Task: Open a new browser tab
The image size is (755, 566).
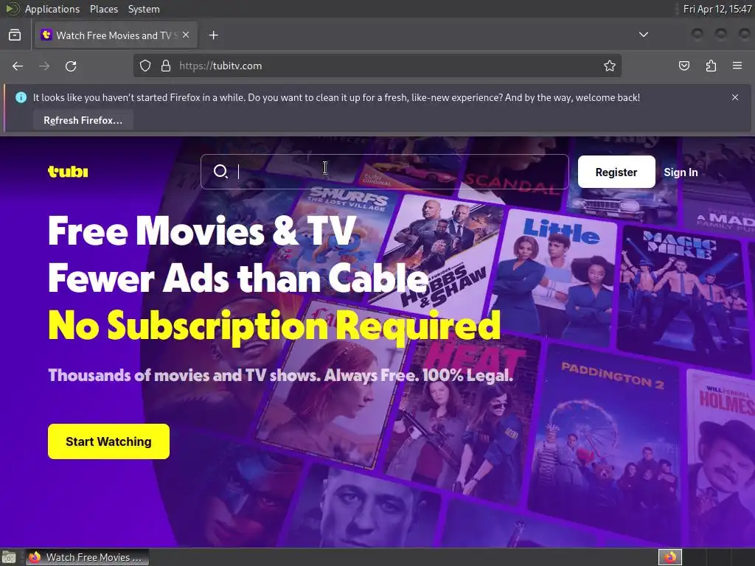Action: click(213, 35)
